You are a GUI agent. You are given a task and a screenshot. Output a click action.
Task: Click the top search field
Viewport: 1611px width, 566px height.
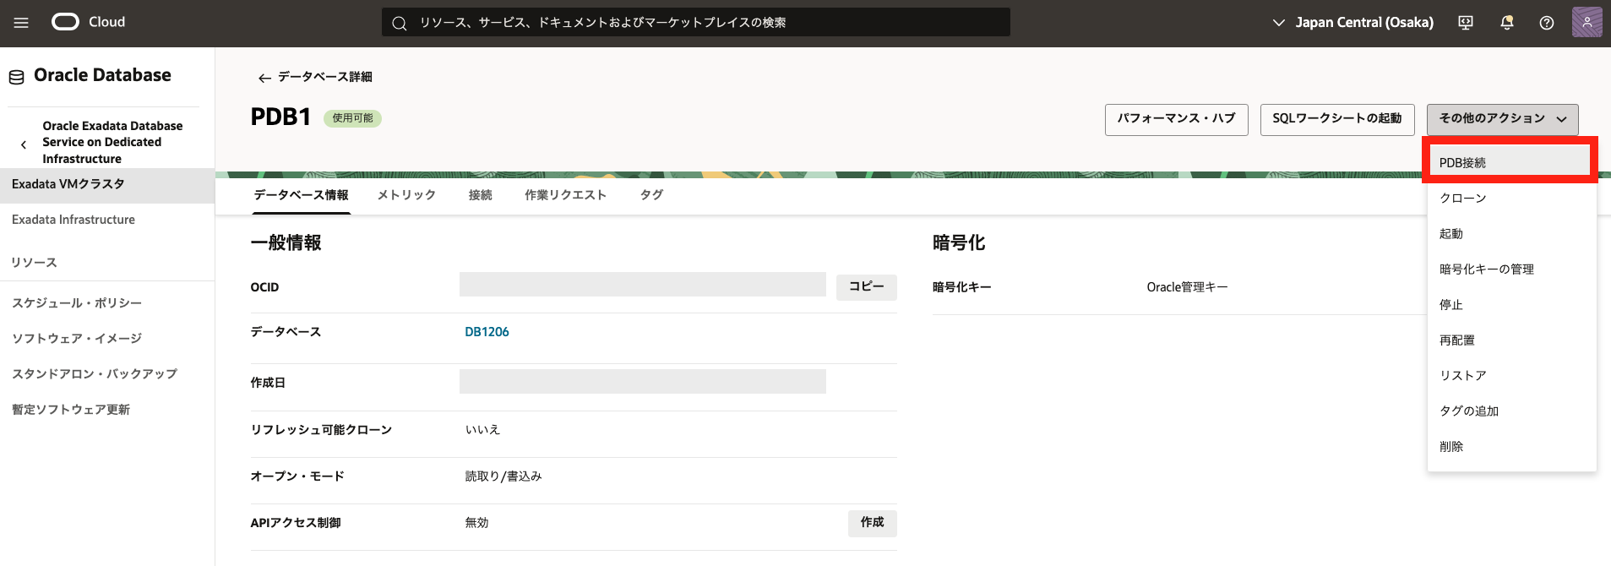click(x=695, y=23)
